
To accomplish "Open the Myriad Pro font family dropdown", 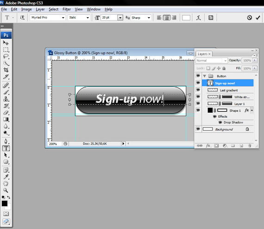I will [x=63, y=18].
